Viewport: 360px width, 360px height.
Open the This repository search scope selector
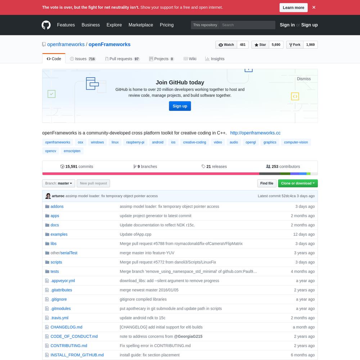[205, 25]
